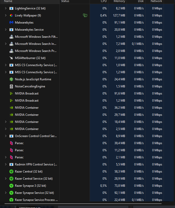Select the NoiseCancelingEngine process name
Viewport: 175px width, 208px height.
click(30, 86)
